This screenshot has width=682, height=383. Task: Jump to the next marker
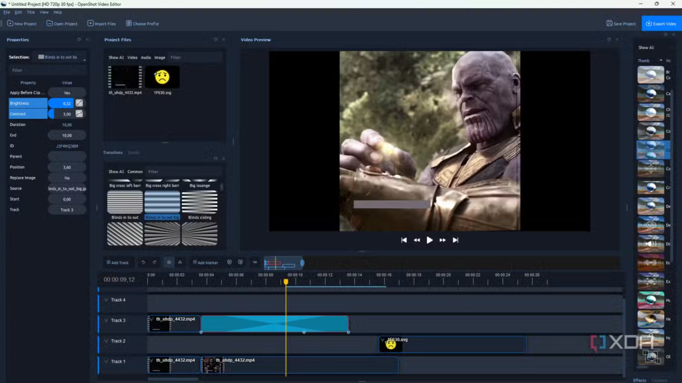coord(240,263)
